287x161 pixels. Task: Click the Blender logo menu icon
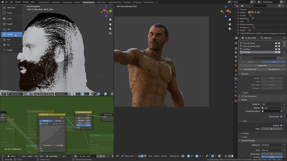2,2
